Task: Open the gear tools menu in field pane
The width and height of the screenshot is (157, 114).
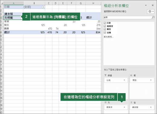Action: coord(151,11)
